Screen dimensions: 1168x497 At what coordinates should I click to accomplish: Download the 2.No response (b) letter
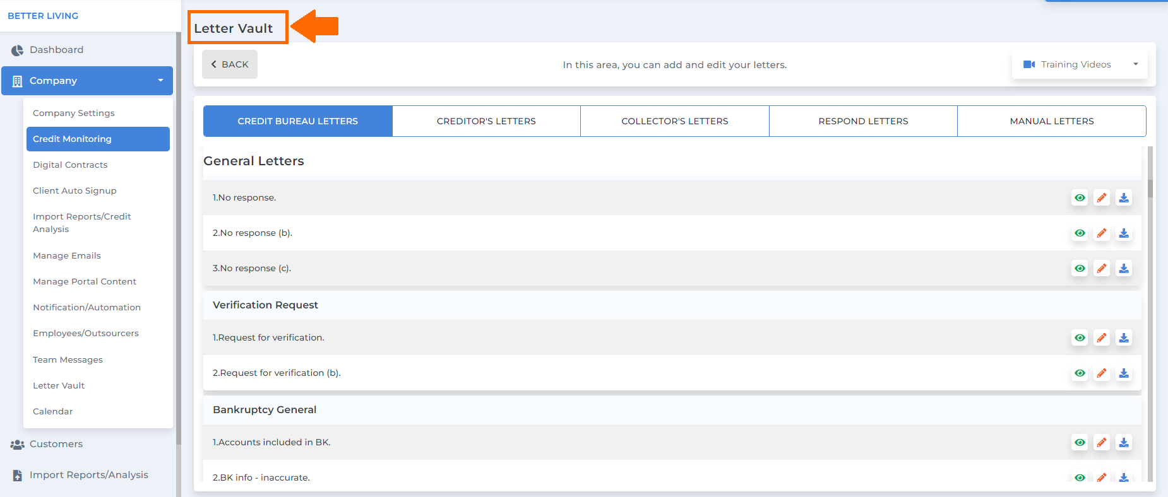pos(1124,233)
